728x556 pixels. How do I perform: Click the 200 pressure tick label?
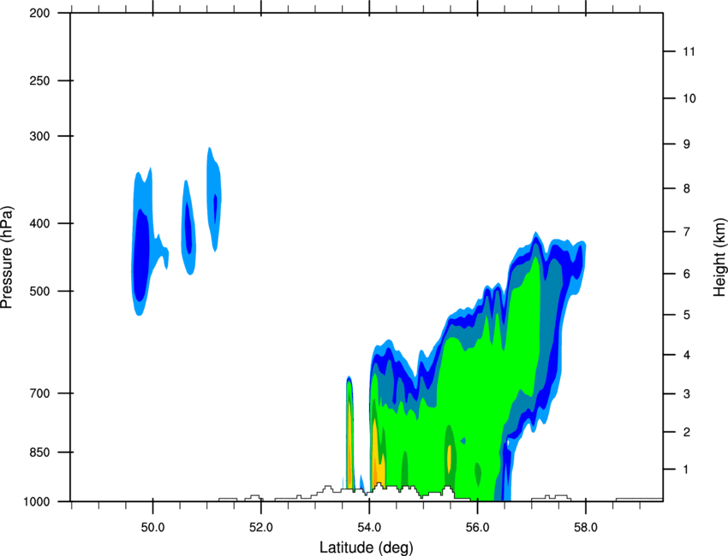click(x=39, y=13)
